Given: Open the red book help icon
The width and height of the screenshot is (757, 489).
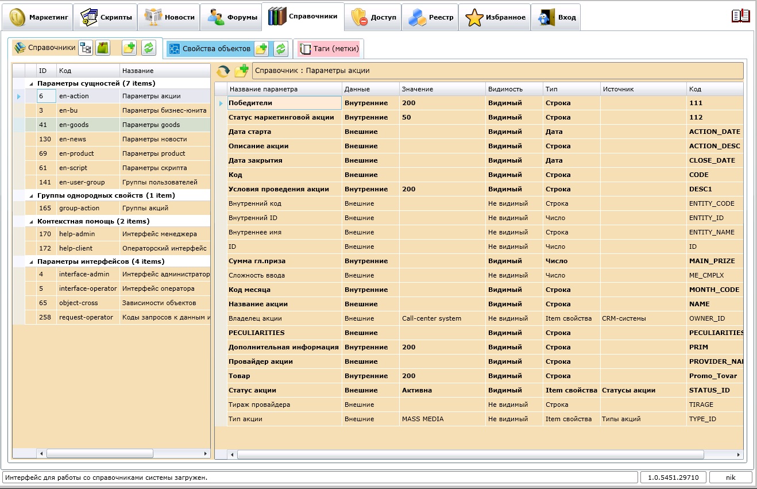Looking at the screenshot, I should pyautogui.click(x=740, y=16).
